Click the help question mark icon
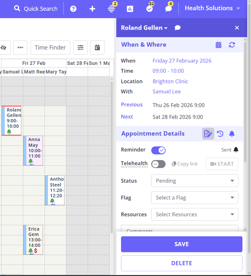 [73, 9]
